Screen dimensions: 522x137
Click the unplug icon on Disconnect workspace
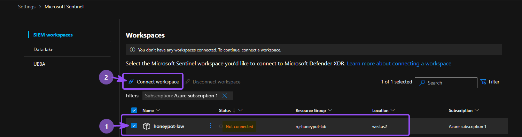click(187, 82)
